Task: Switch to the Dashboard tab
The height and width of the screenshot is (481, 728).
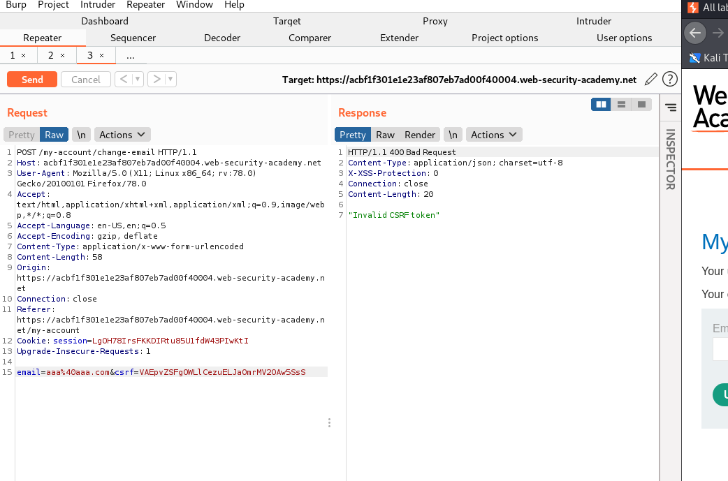Action: (x=105, y=21)
